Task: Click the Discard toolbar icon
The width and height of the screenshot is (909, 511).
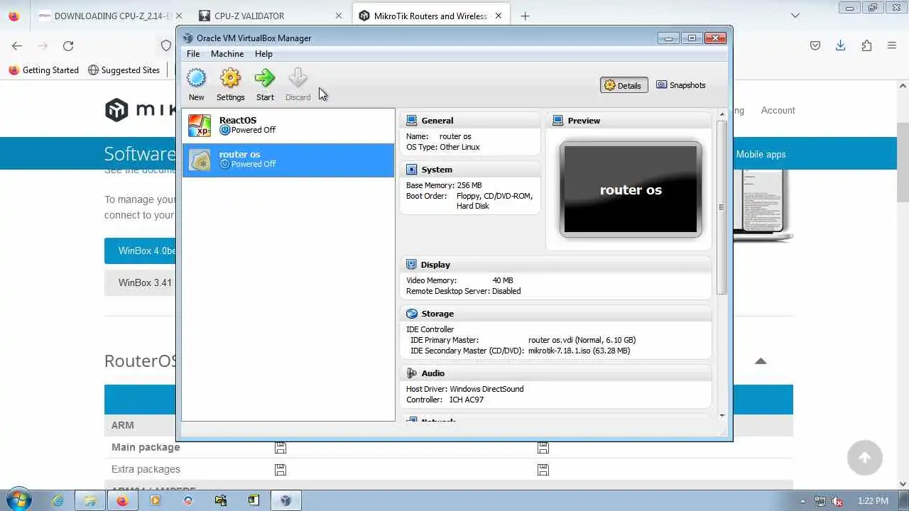Action: pos(298,84)
